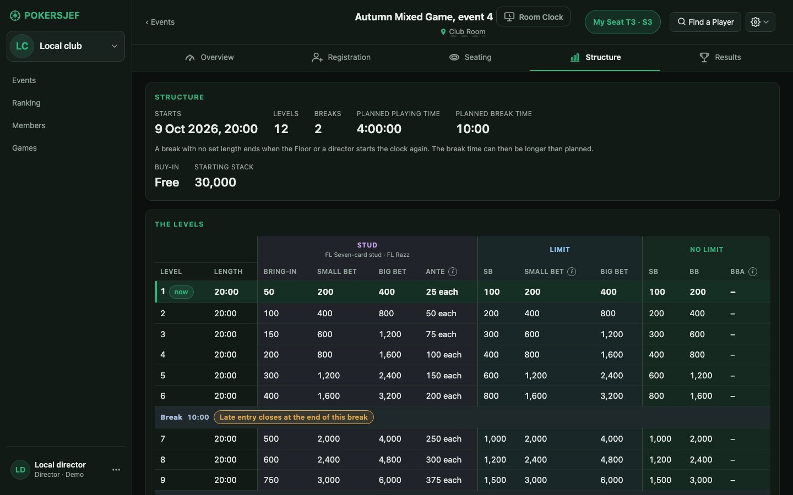Expand the Local club switcher
Screen dimensions: 793x495
pos(66,46)
